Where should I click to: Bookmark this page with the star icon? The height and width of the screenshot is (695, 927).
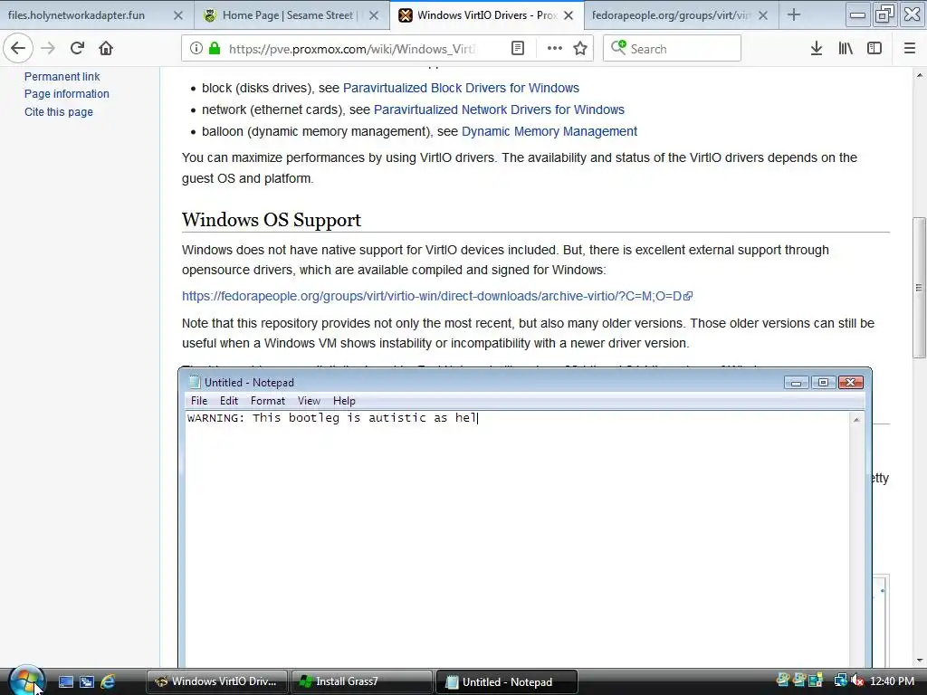pos(580,49)
